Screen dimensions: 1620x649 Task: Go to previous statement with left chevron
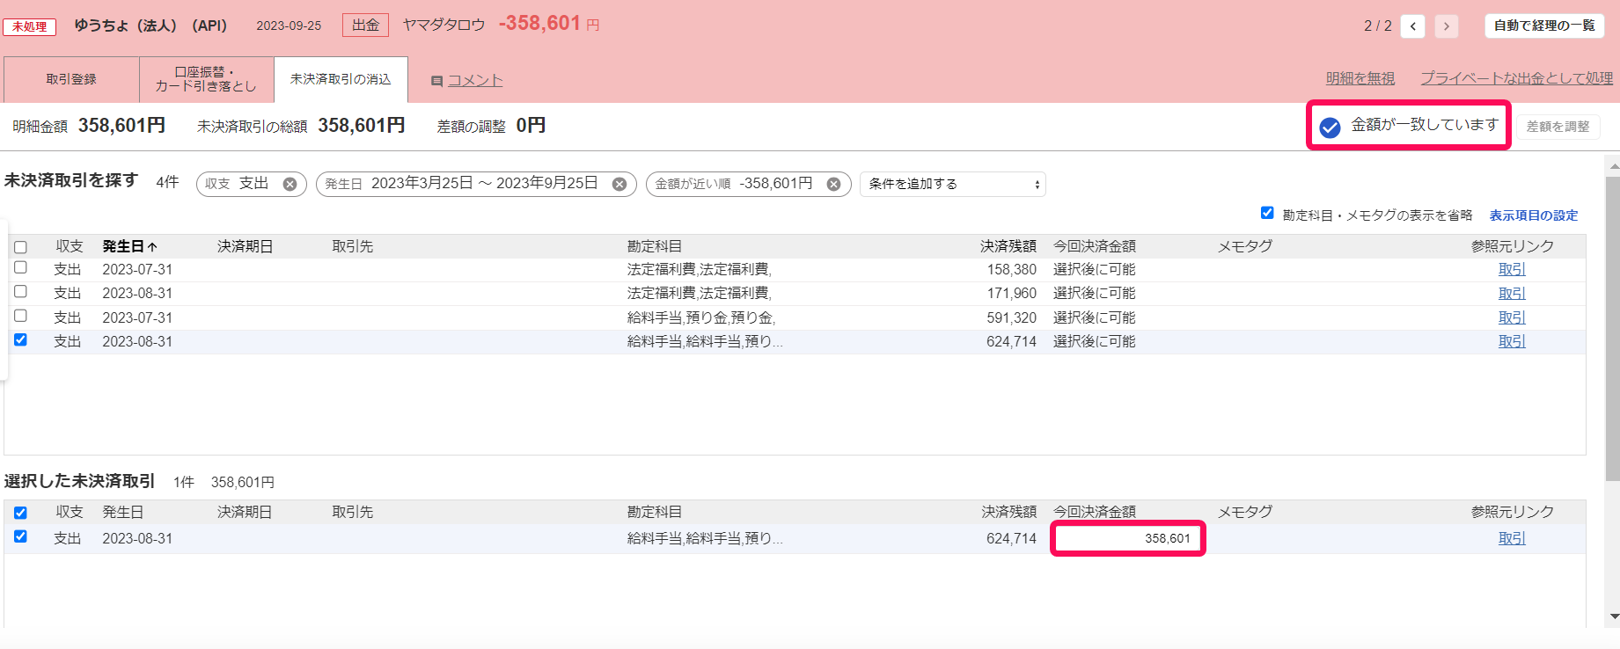(x=1413, y=26)
